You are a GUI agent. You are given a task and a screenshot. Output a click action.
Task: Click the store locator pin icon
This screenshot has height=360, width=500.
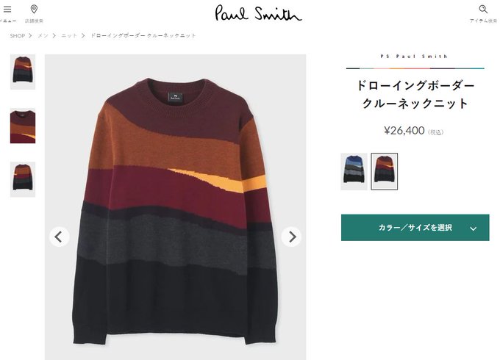[34, 10]
